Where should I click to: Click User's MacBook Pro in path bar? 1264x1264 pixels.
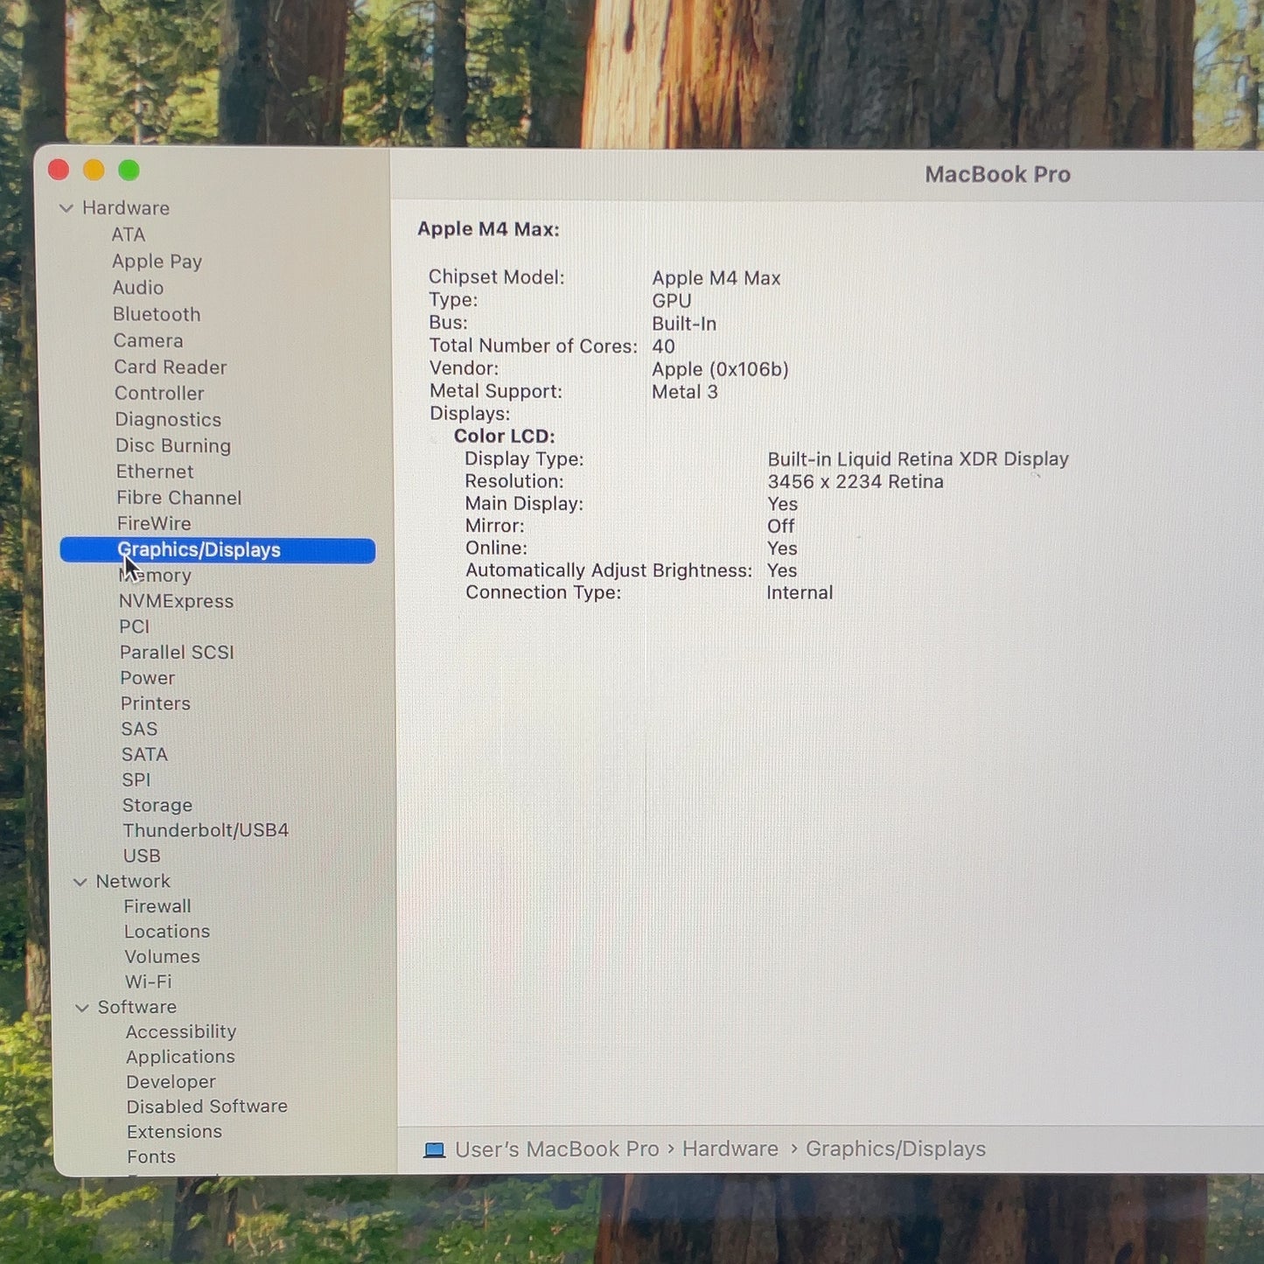(x=557, y=1149)
